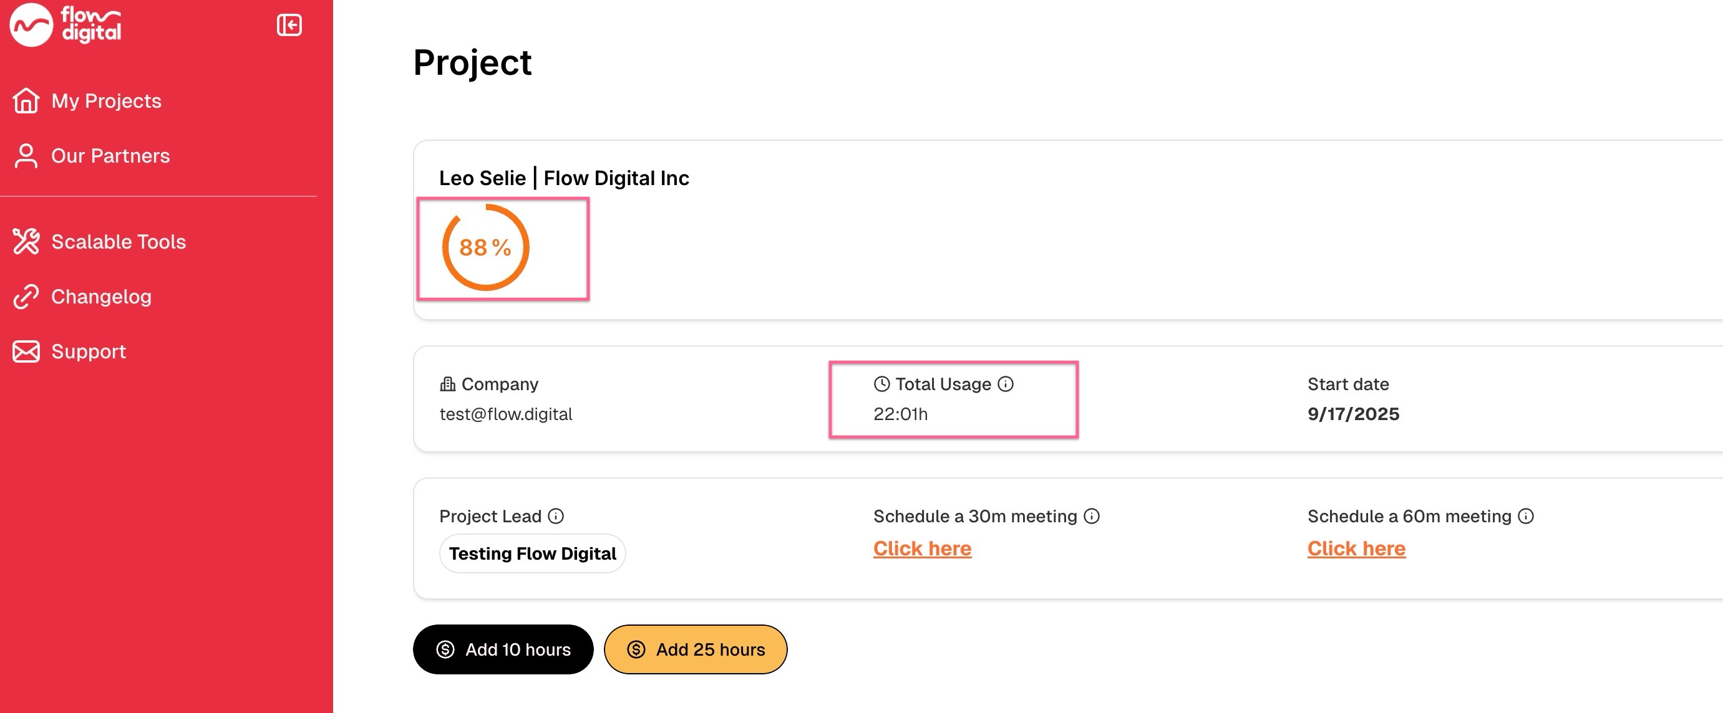Click the person icon beside Our Partners
Screen dimensions: 1723x713
[26, 156]
